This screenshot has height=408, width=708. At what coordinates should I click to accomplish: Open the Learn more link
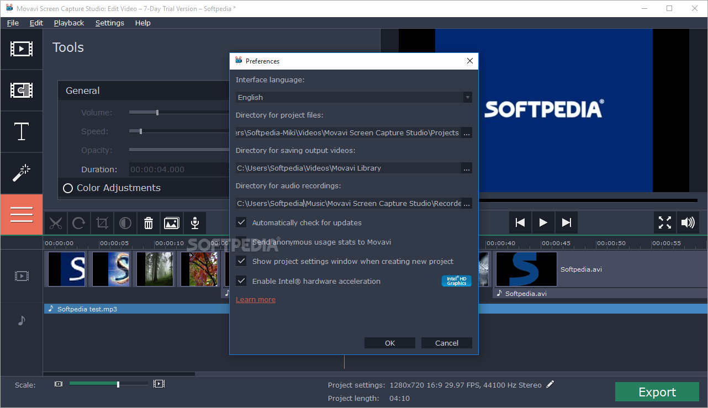click(x=256, y=300)
